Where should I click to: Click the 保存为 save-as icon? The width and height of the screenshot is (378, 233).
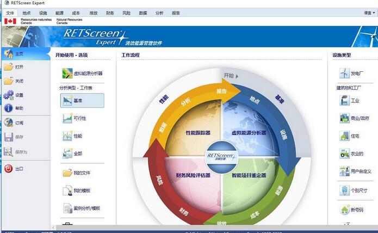(x=9, y=152)
